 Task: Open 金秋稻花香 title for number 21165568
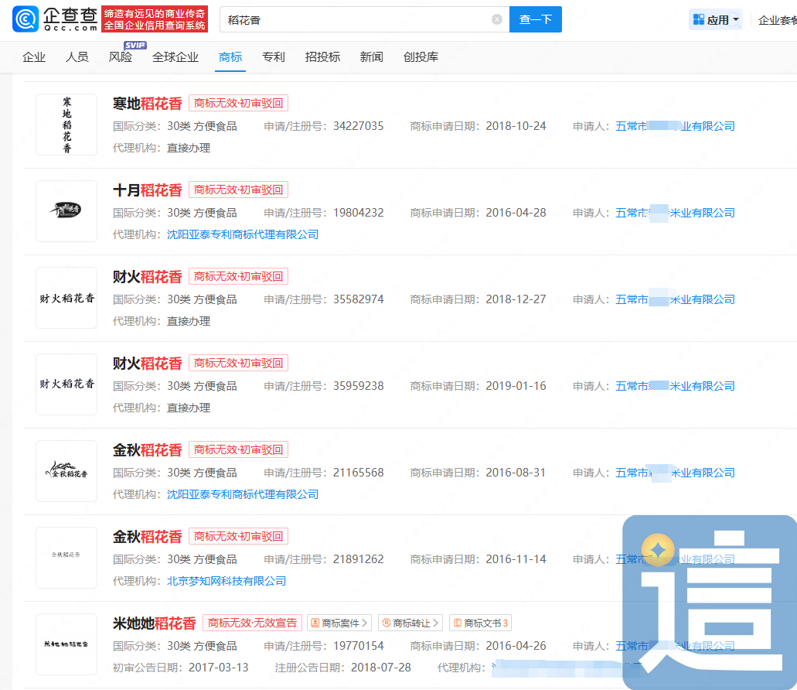tap(148, 450)
